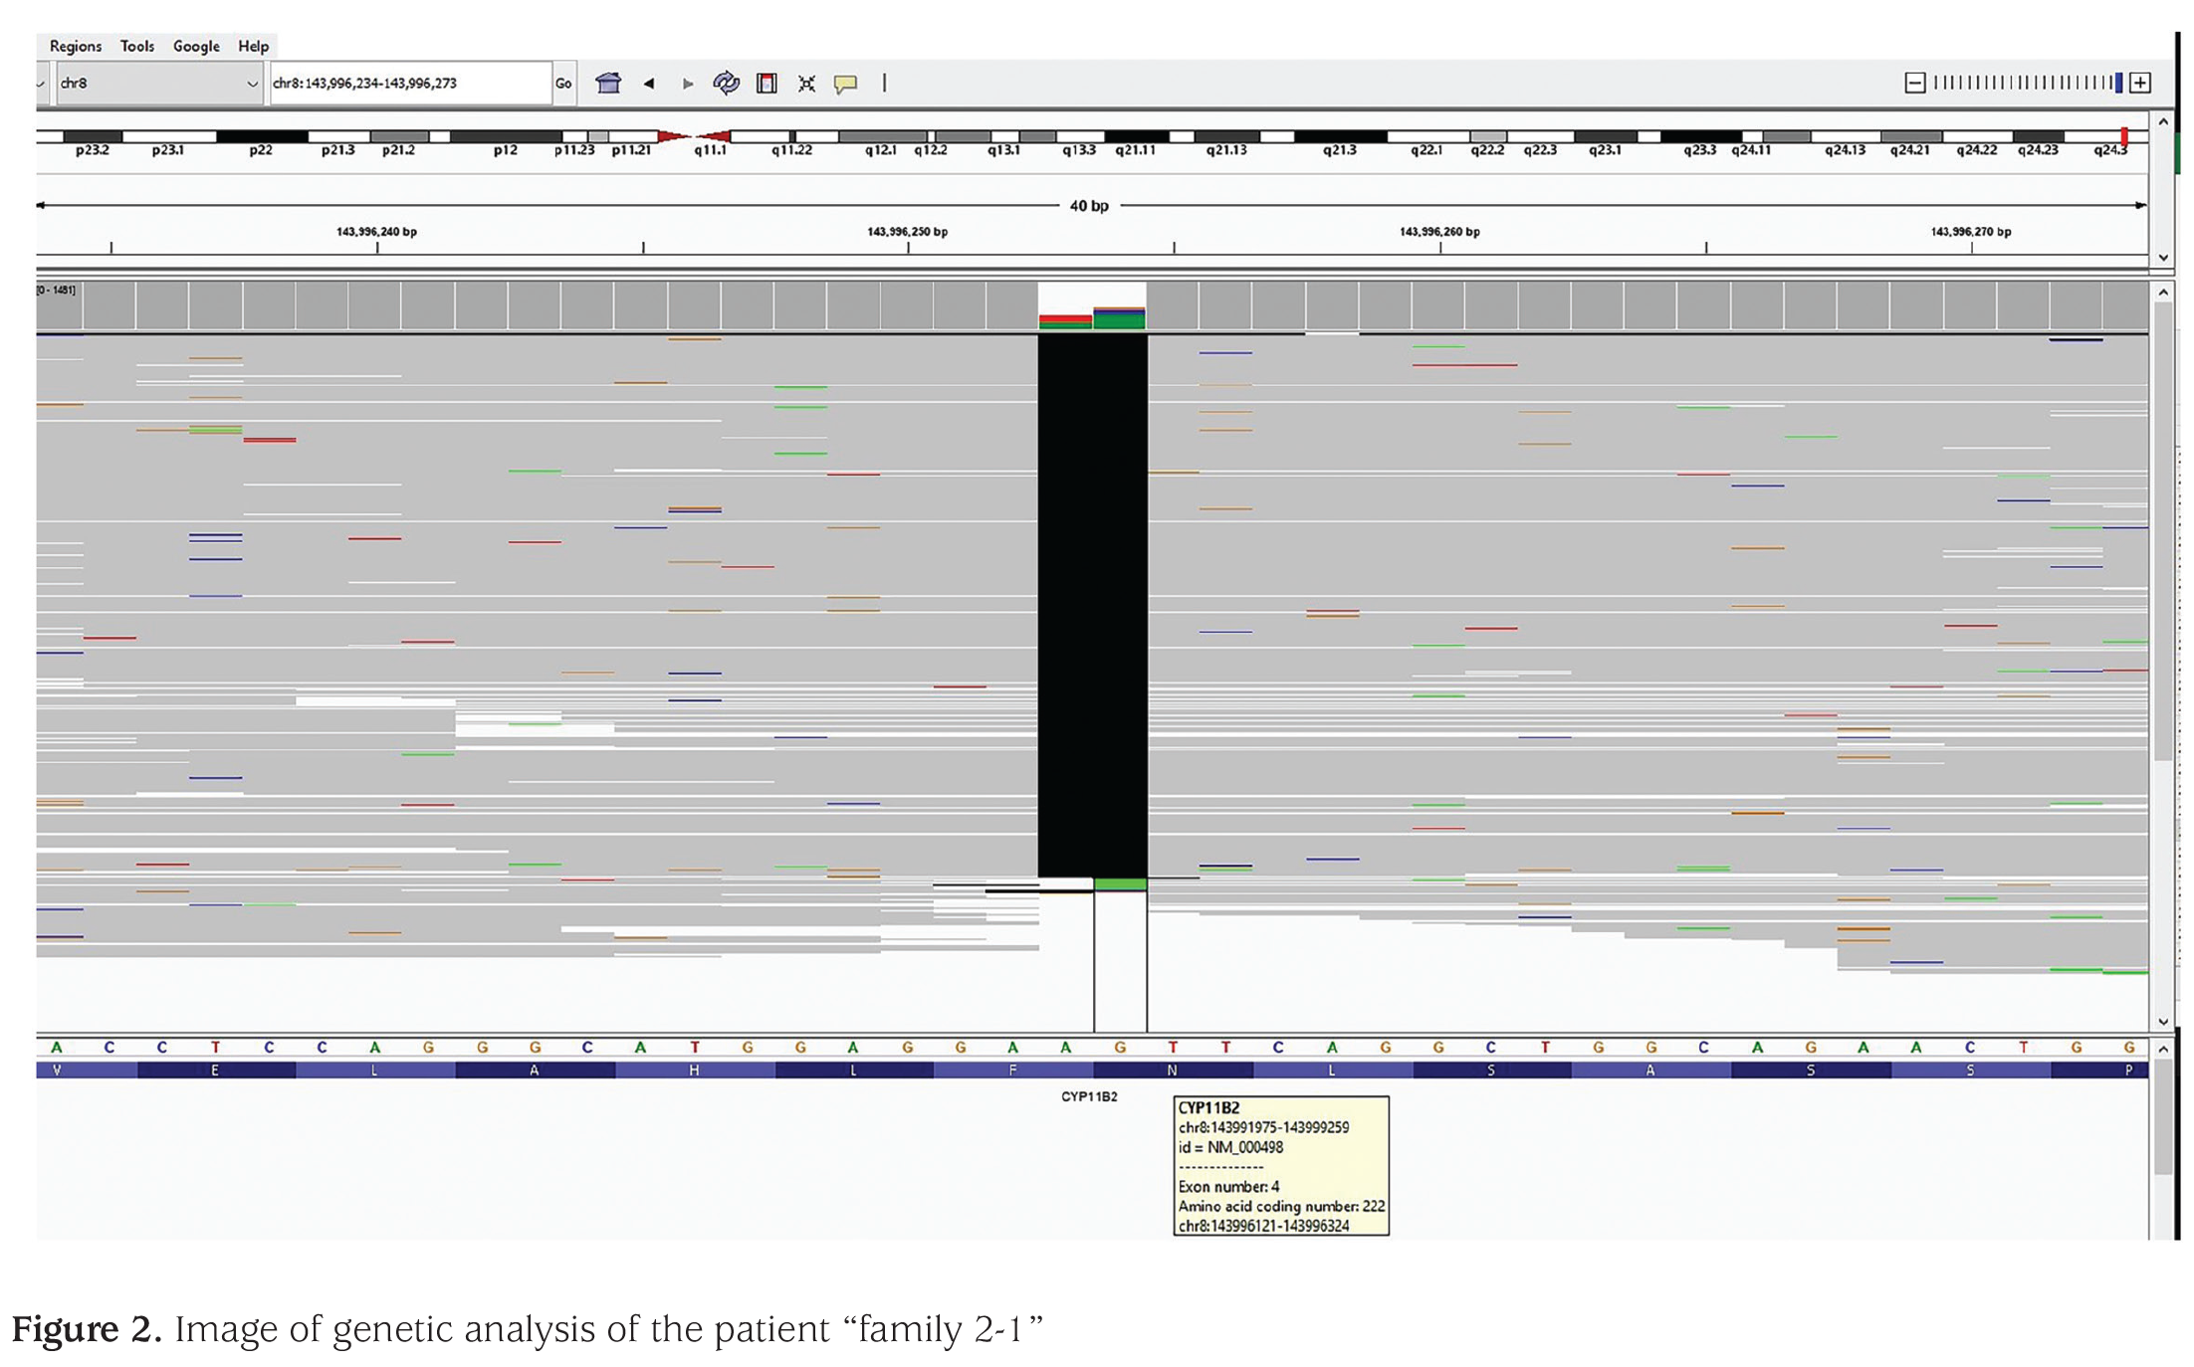Screen dimensions: 2194x1367
Task: Define a region of interest icon
Action: (x=767, y=84)
